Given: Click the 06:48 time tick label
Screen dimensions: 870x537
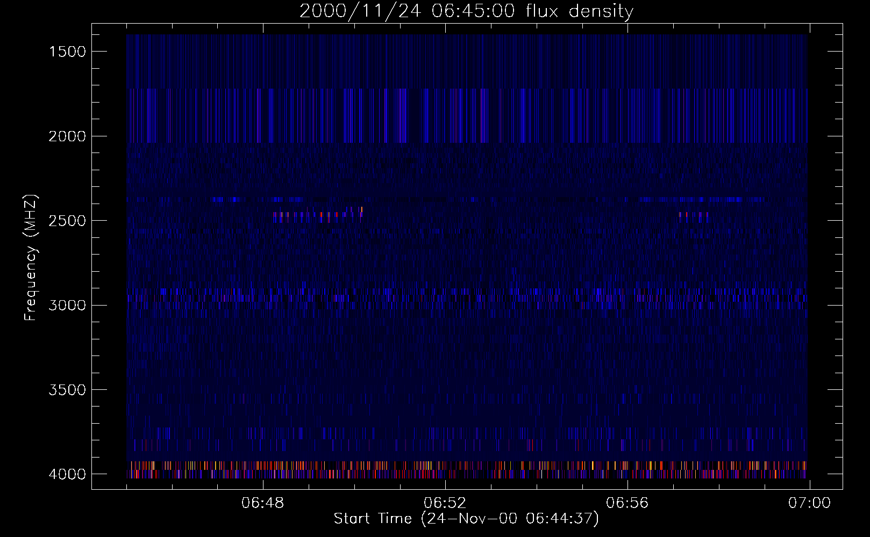Looking at the screenshot, I should (263, 503).
